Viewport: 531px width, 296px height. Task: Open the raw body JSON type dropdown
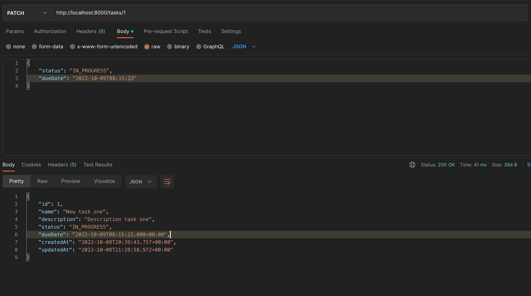point(244,47)
